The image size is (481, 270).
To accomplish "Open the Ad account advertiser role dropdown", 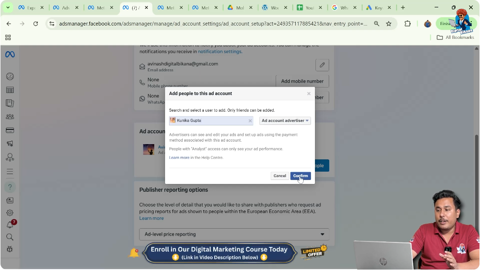I will [285, 120].
